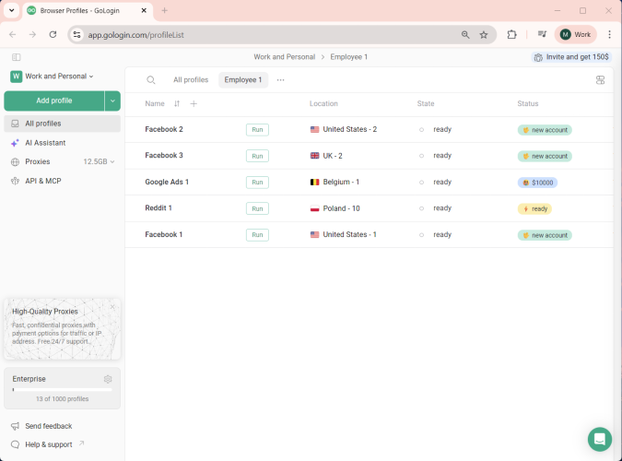Reload the GoLogin page
This screenshot has height=461, width=622.
(53, 34)
